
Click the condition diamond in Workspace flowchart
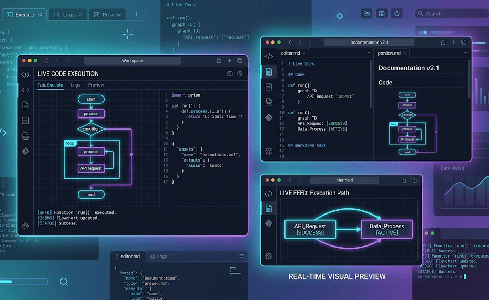point(91,129)
